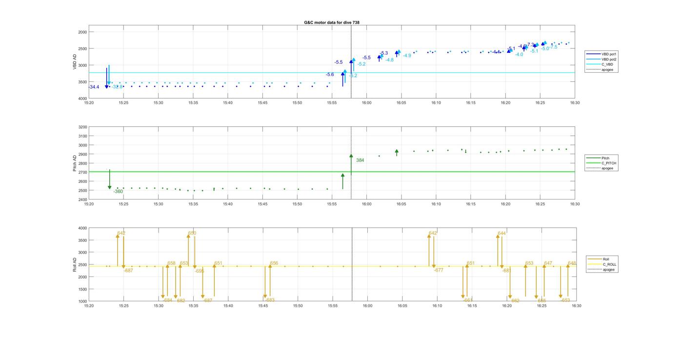683x338 pixels.
Task: Click the 'Pitch AD' y-axis label
Action: [75, 163]
